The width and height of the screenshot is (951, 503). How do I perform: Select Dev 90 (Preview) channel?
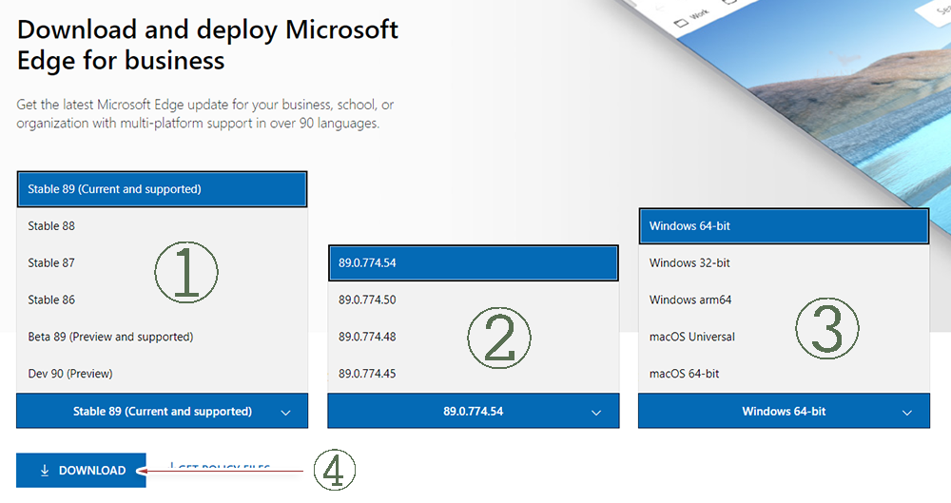162,374
